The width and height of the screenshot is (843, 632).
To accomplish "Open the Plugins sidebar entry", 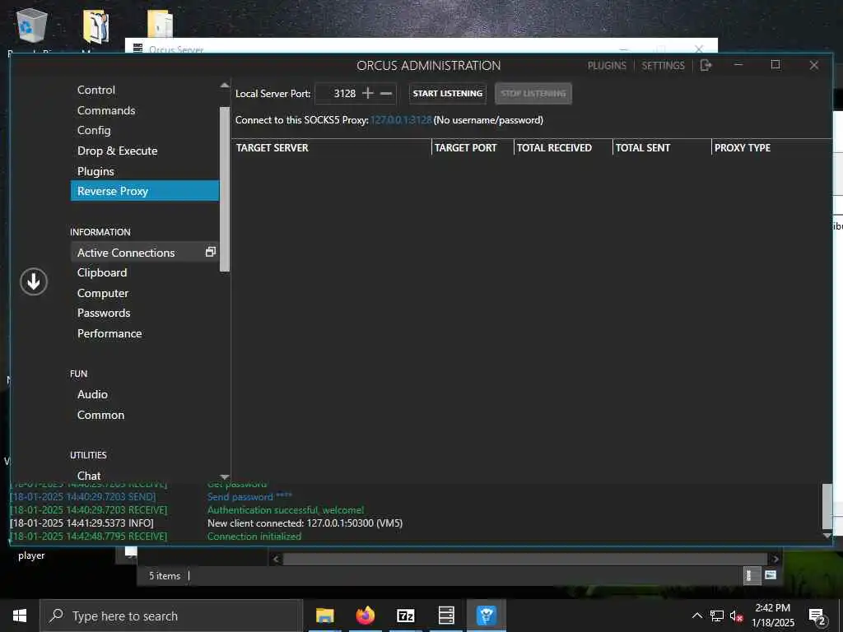I will click(x=95, y=171).
